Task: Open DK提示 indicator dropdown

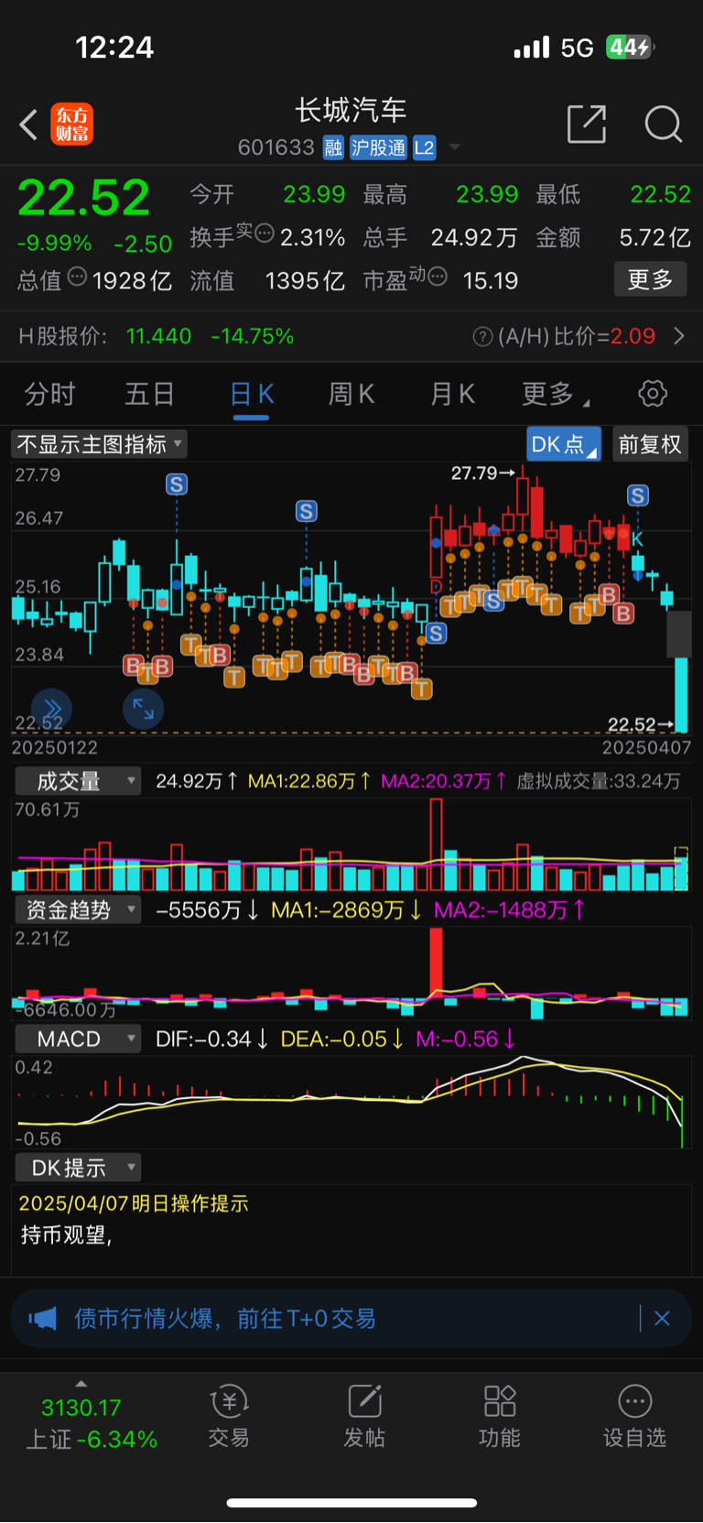Action: click(x=78, y=1168)
